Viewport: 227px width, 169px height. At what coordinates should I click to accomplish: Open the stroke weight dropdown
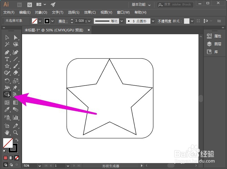click(89, 21)
